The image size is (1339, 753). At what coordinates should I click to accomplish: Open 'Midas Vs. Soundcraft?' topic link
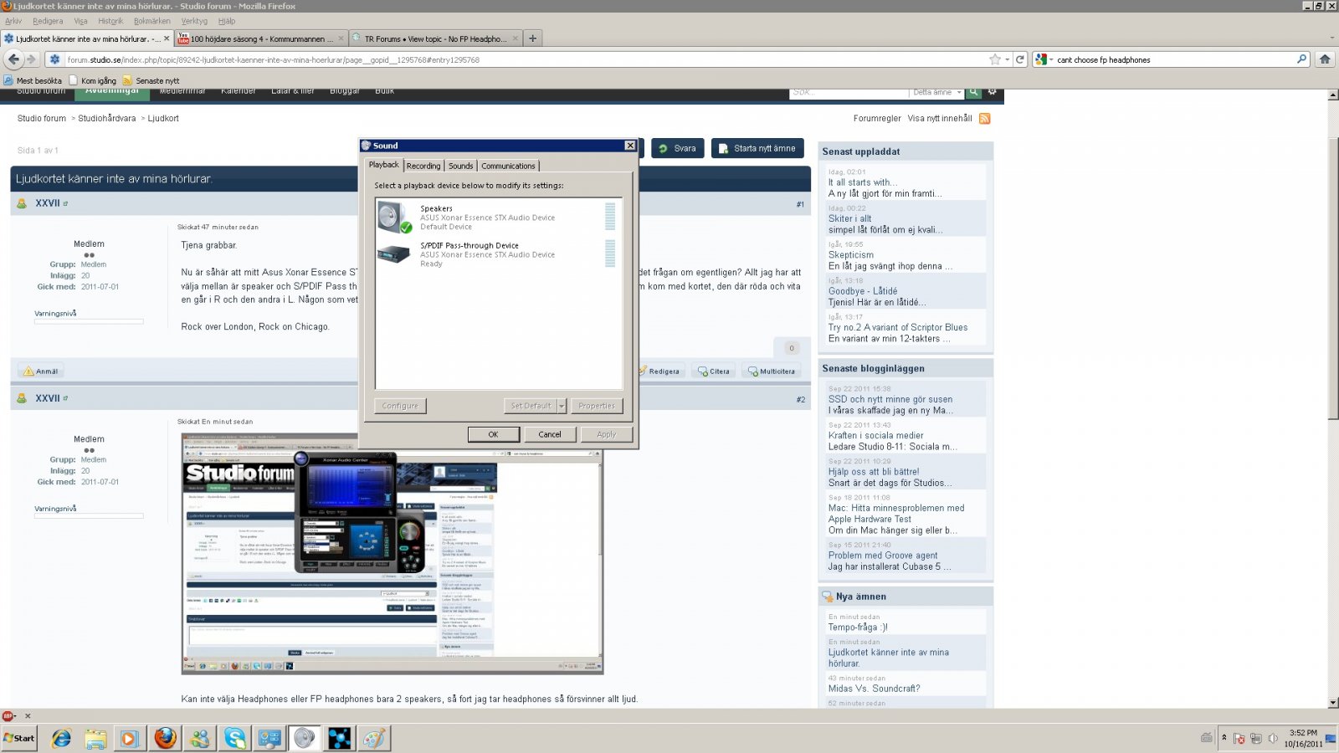coord(874,689)
